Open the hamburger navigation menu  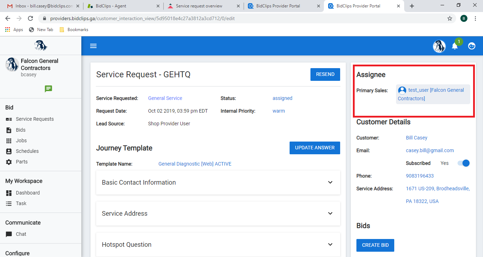pos(93,46)
